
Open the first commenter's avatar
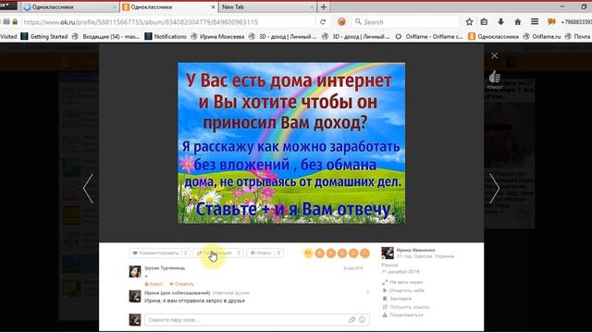tap(135, 271)
